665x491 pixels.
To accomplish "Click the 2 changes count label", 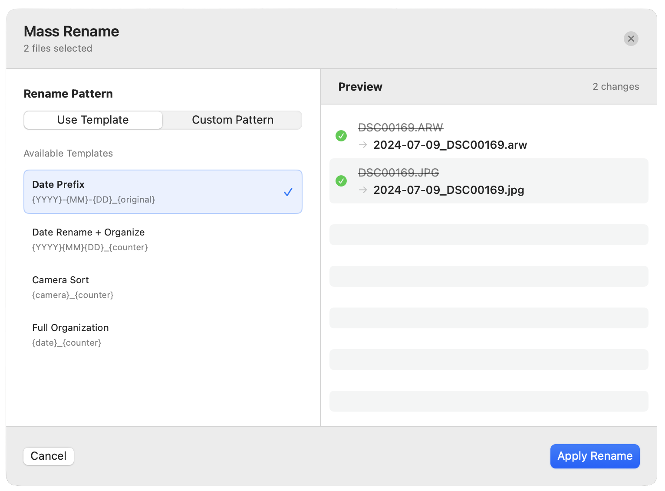I will coord(616,87).
